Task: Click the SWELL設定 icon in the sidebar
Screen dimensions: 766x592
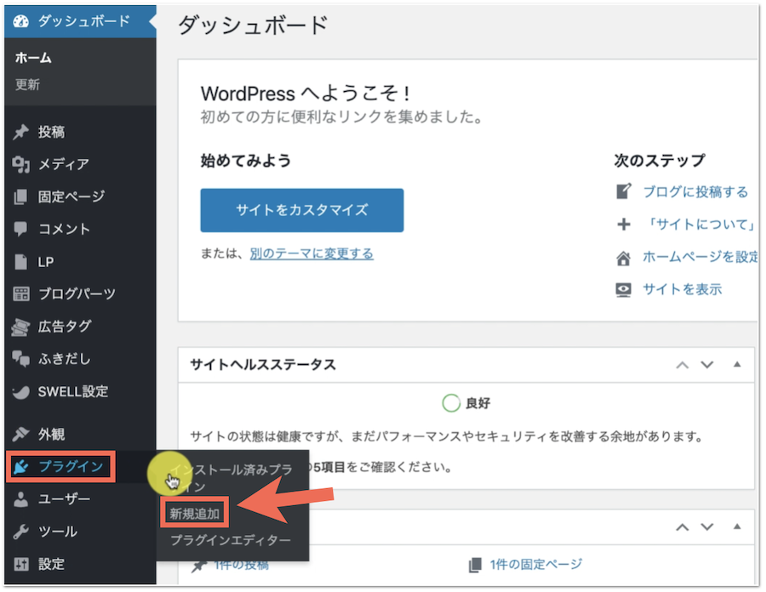Action: (21, 392)
